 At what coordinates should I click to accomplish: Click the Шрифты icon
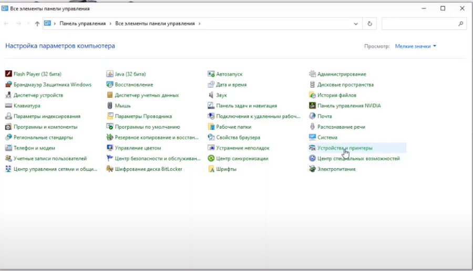(211, 169)
